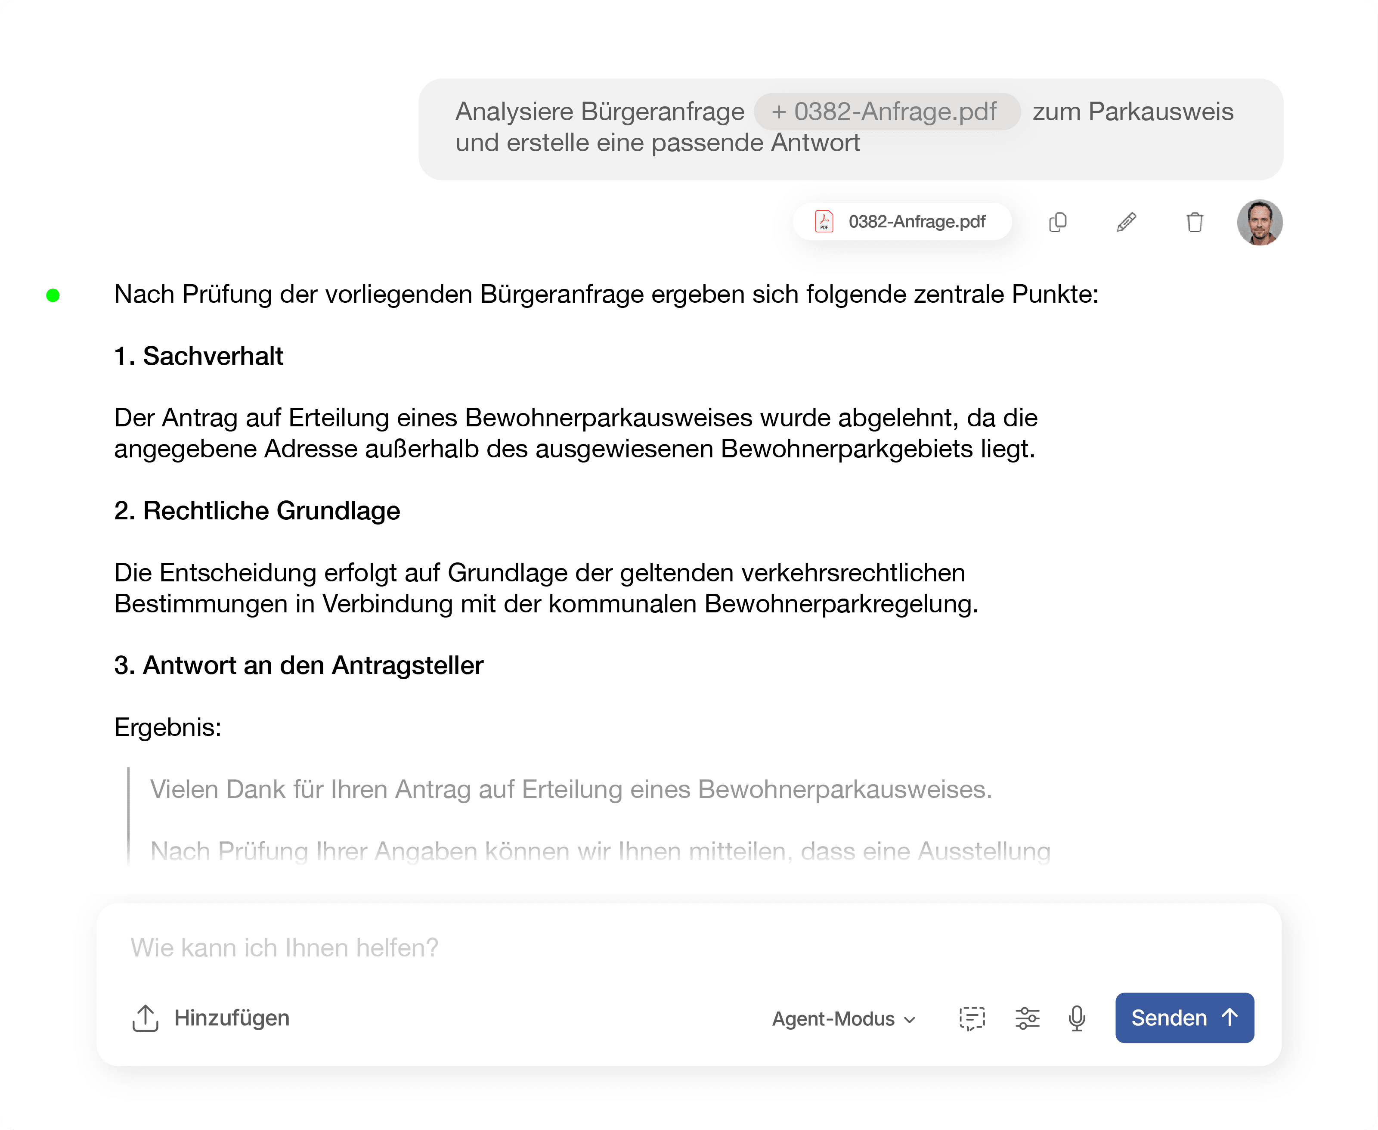
Task: Click the quoted reply text block
Action: [570, 789]
